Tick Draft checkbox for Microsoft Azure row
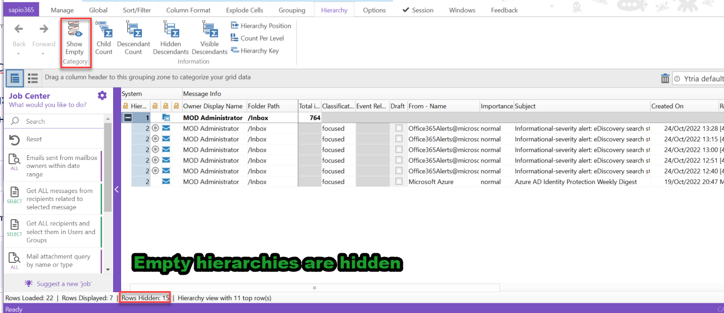Viewport: 724px width, 313px height. click(399, 182)
